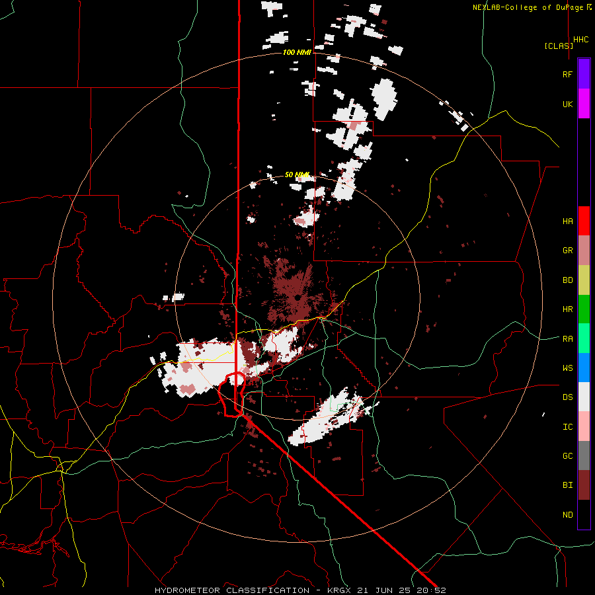The height and width of the screenshot is (595, 595).
Task: Click the [CLAS] units label
Action: point(559,46)
